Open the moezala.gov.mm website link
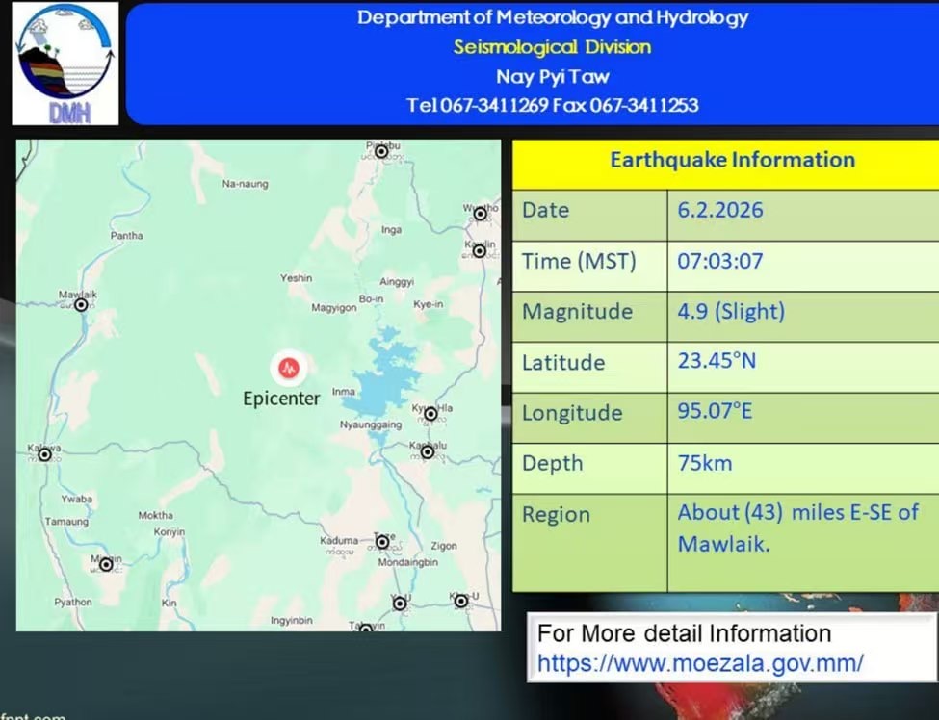Viewport: 939px width, 720px height. click(x=700, y=663)
